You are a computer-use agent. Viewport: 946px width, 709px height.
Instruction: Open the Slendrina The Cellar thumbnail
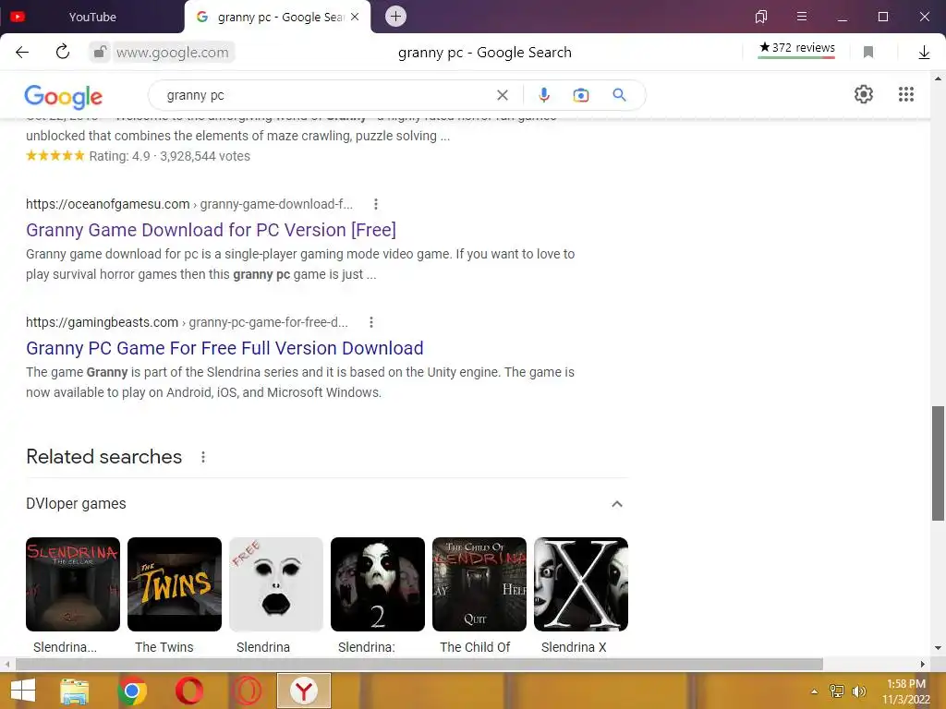[x=73, y=584]
